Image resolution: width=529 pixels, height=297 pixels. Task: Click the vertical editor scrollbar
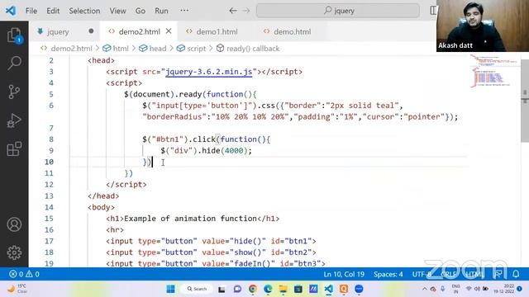(x=525, y=101)
